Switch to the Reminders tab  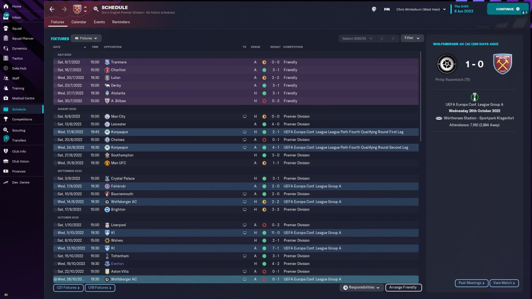click(121, 22)
